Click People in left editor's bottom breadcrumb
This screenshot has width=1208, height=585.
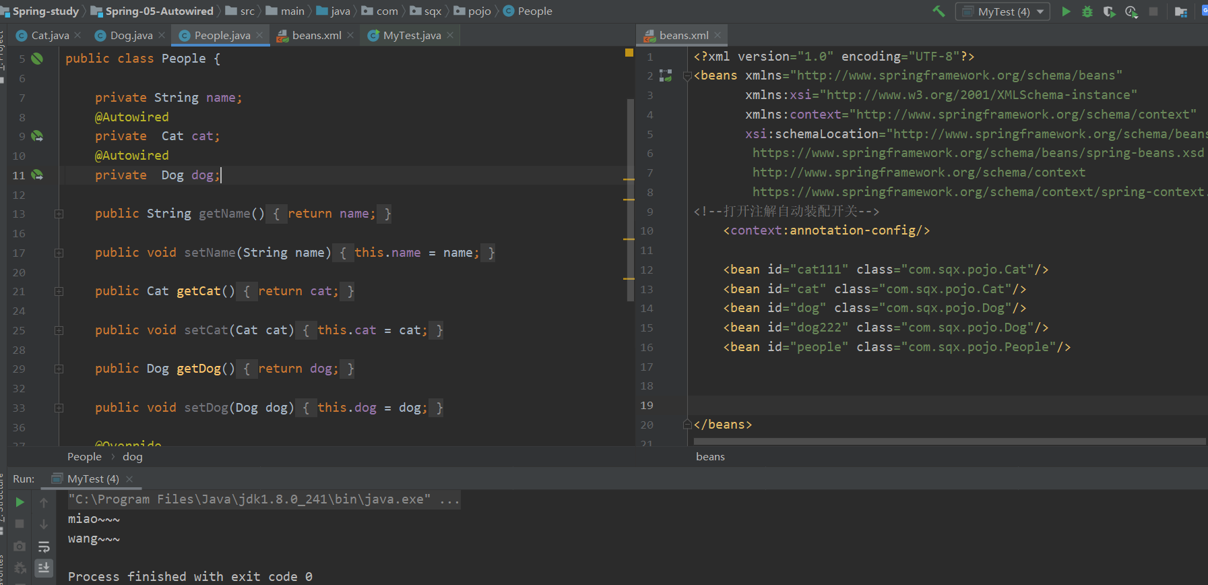(x=84, y=457)
